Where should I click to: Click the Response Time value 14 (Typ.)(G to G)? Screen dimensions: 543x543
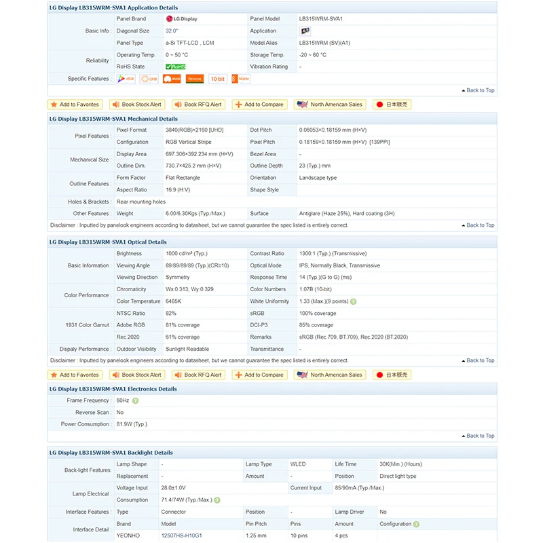coord(325,278)
